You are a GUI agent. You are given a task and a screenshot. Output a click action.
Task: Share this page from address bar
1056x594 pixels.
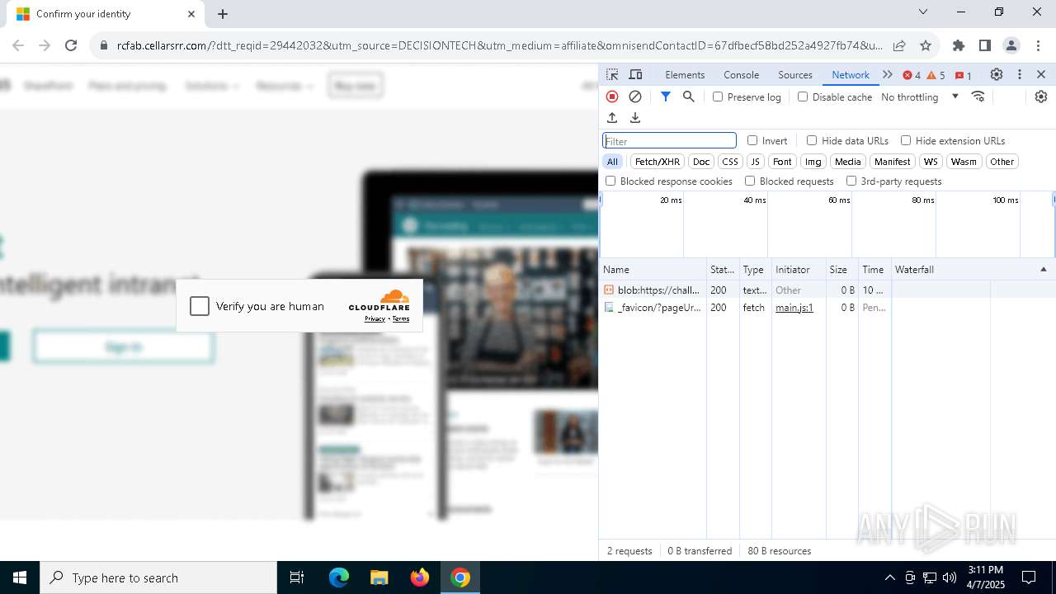899,45
